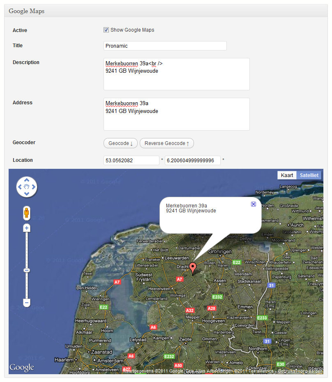The width and height of the screenshot is (332, 382).
Task: Pick up the Street View pegman
Action: click(x=27, y=213)
